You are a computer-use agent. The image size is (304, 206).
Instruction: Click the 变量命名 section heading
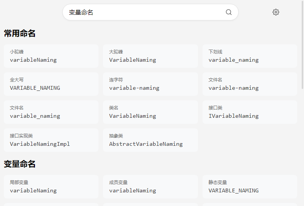coord(20,164)
